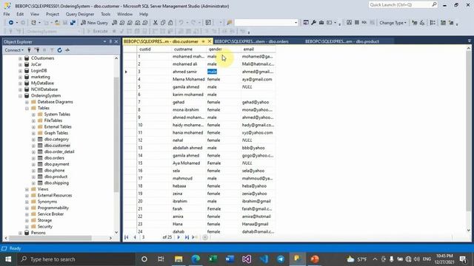Expand the COustomers database node
474x266 pixels.
click(20, 58)
